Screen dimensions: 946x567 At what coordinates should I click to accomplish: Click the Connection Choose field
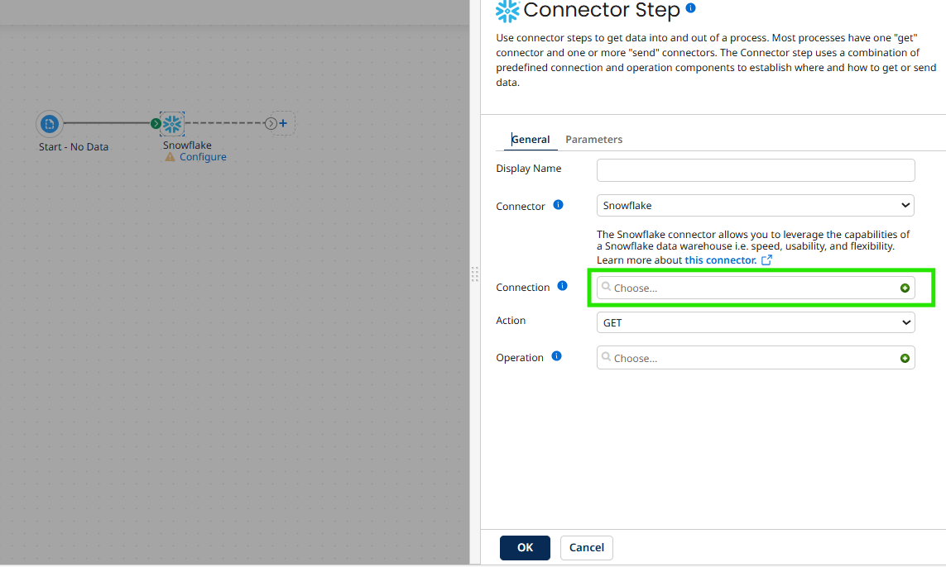[756, 288]
